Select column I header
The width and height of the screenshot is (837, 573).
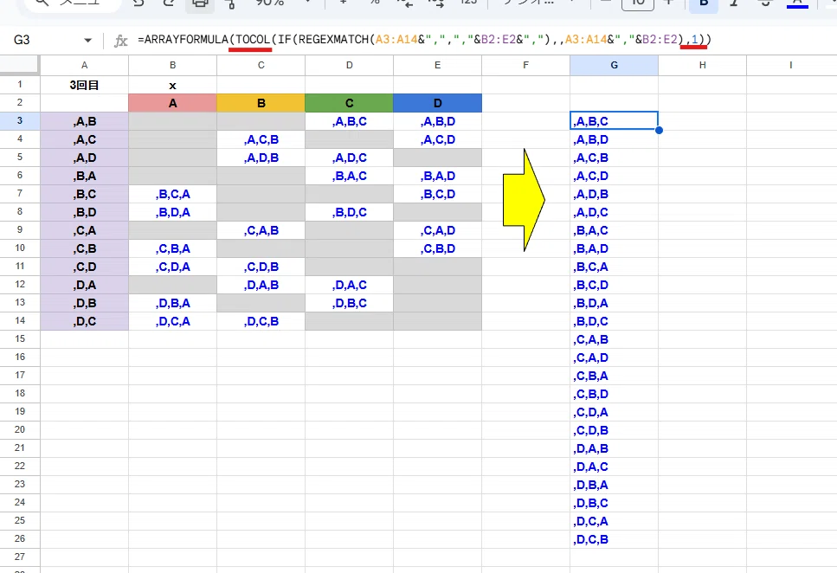click(x=790, y=65)
